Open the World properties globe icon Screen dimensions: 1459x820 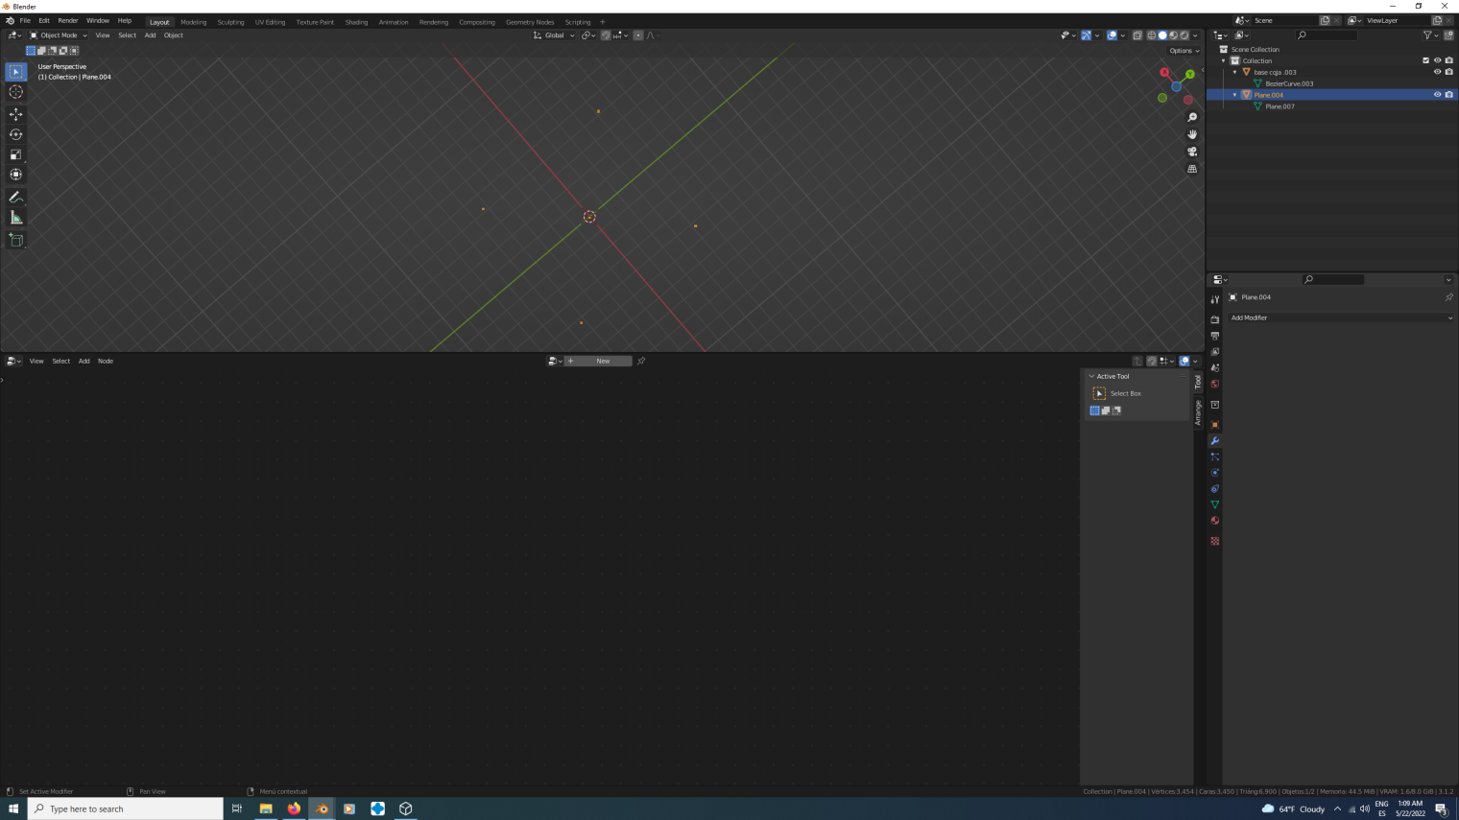coord(1214,385)
